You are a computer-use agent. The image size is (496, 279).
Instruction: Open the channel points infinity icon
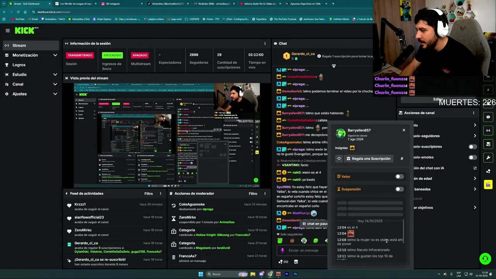pyautogui.click(x=283, y=262)
